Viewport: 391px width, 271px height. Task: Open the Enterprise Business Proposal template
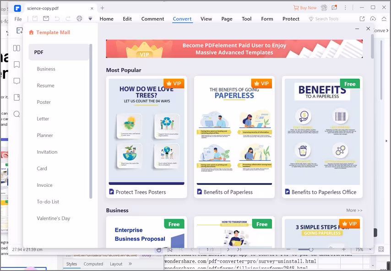pos(147,232)
